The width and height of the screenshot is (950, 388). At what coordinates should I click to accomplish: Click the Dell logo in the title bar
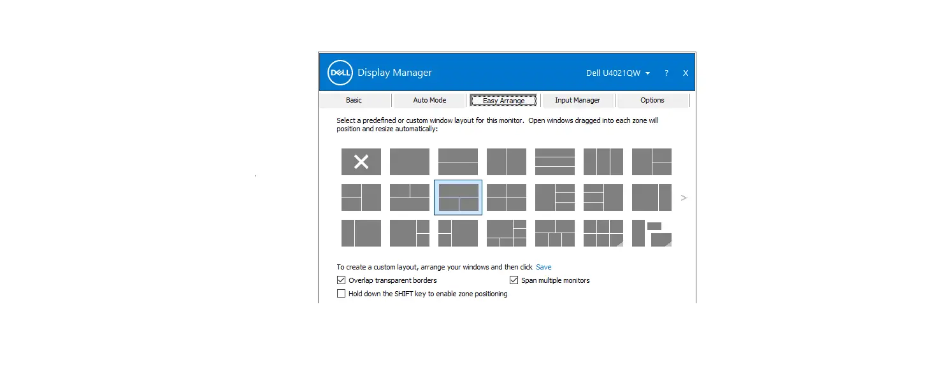tap(340, 73)
